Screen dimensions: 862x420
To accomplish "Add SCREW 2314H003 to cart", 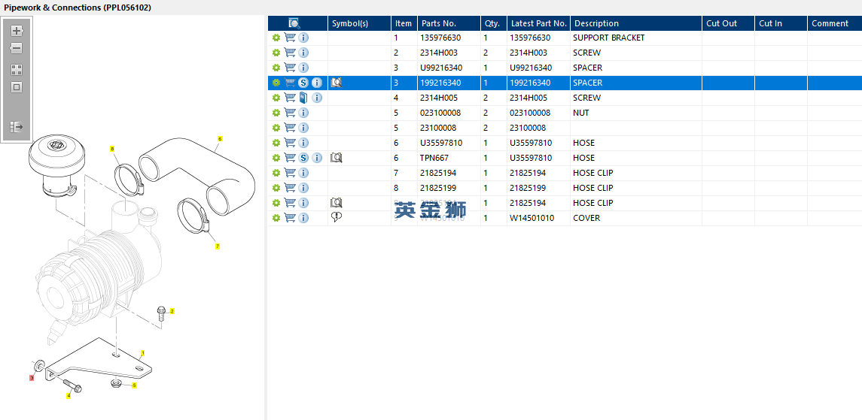I will 290,53.
